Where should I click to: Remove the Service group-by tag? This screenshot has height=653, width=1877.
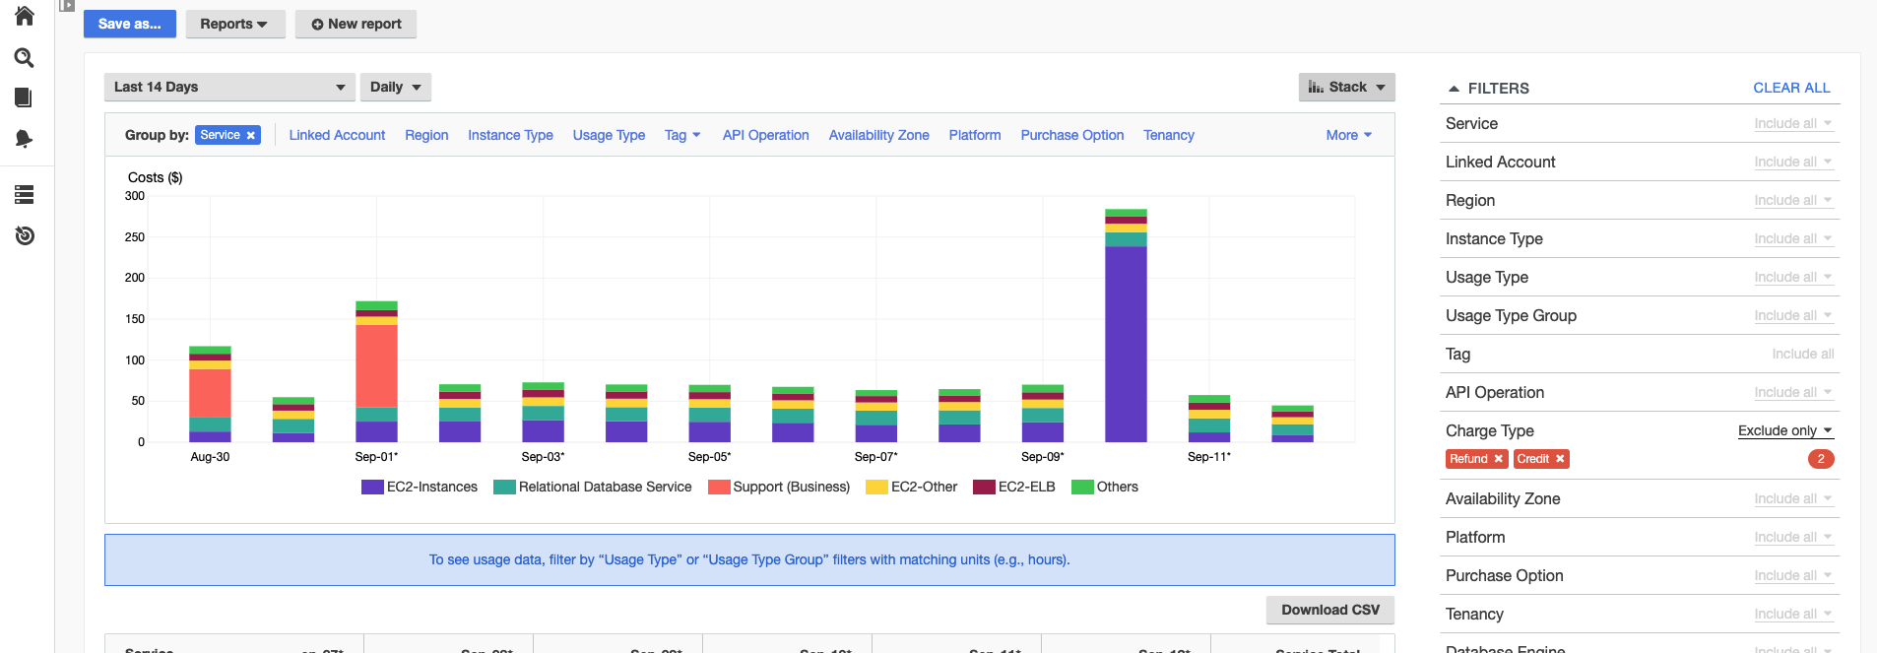coord(251,135)
